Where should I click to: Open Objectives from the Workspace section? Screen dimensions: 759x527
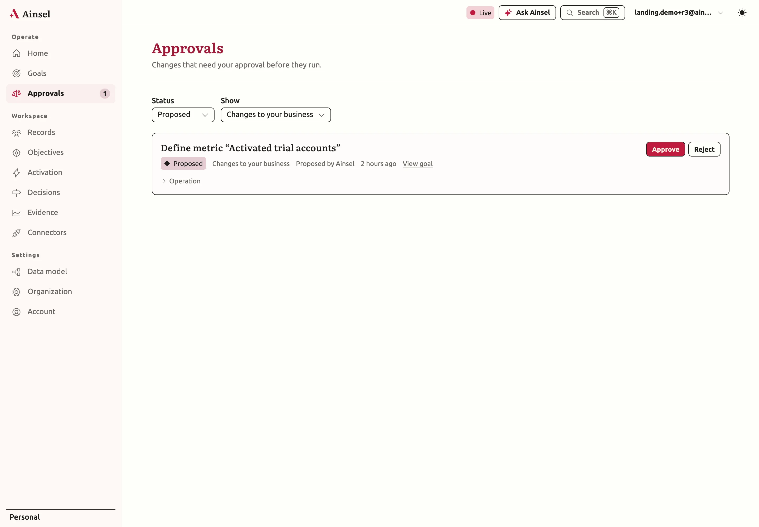pos(61,153)
